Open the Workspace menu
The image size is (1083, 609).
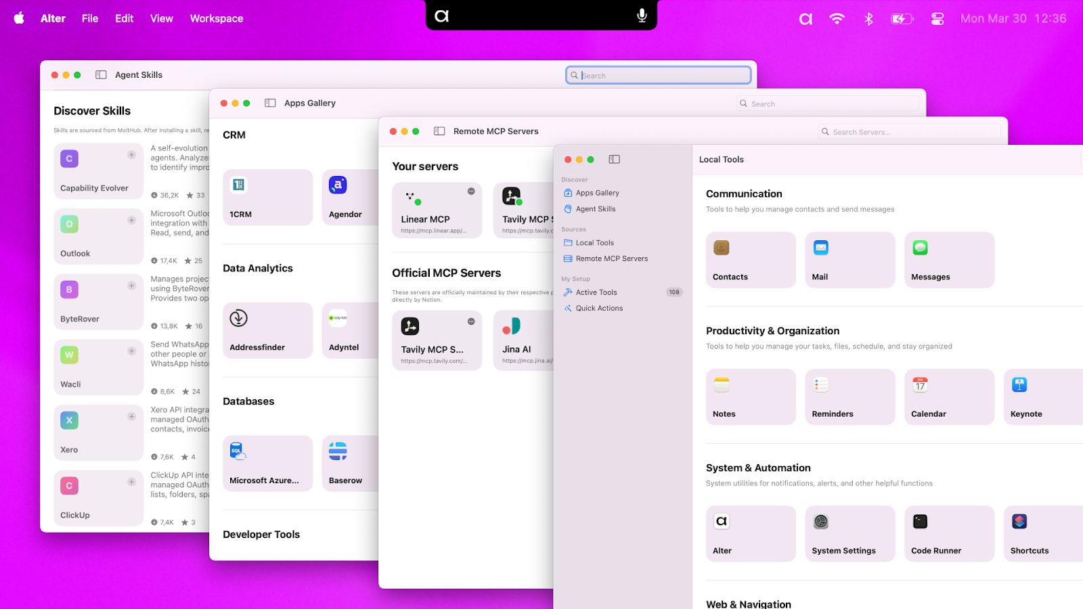tap(216, 18)
